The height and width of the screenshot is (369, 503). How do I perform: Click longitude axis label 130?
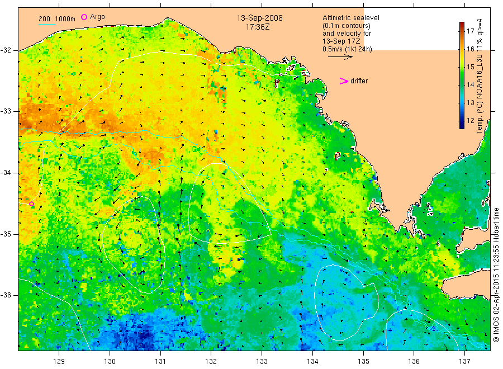tap(110, 362)
